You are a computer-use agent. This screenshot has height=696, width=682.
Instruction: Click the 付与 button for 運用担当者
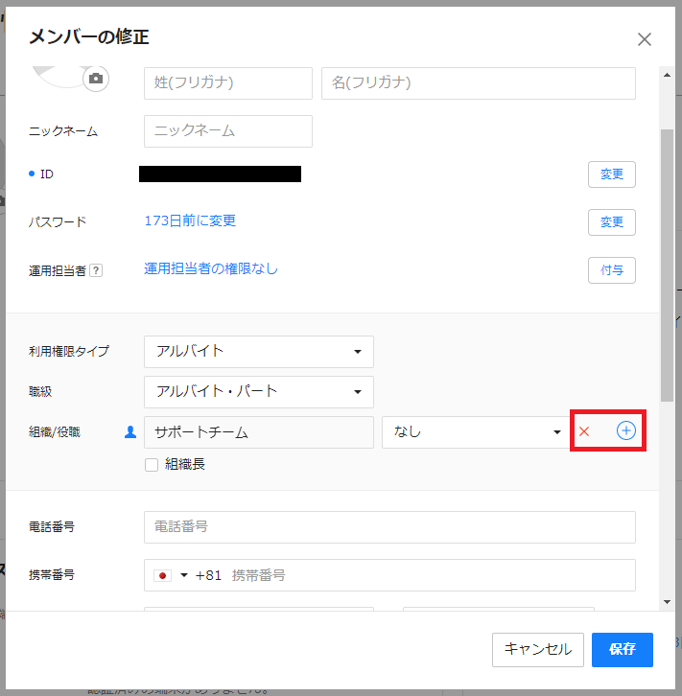(x=611, y=270)
